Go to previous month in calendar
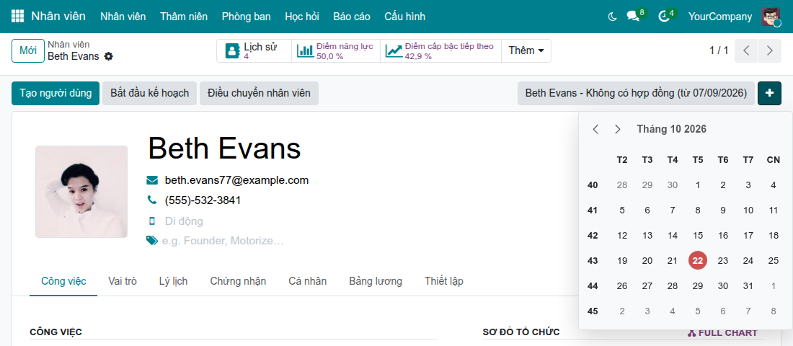This screenshot has width=793, height=346. [x=595, y=129]
